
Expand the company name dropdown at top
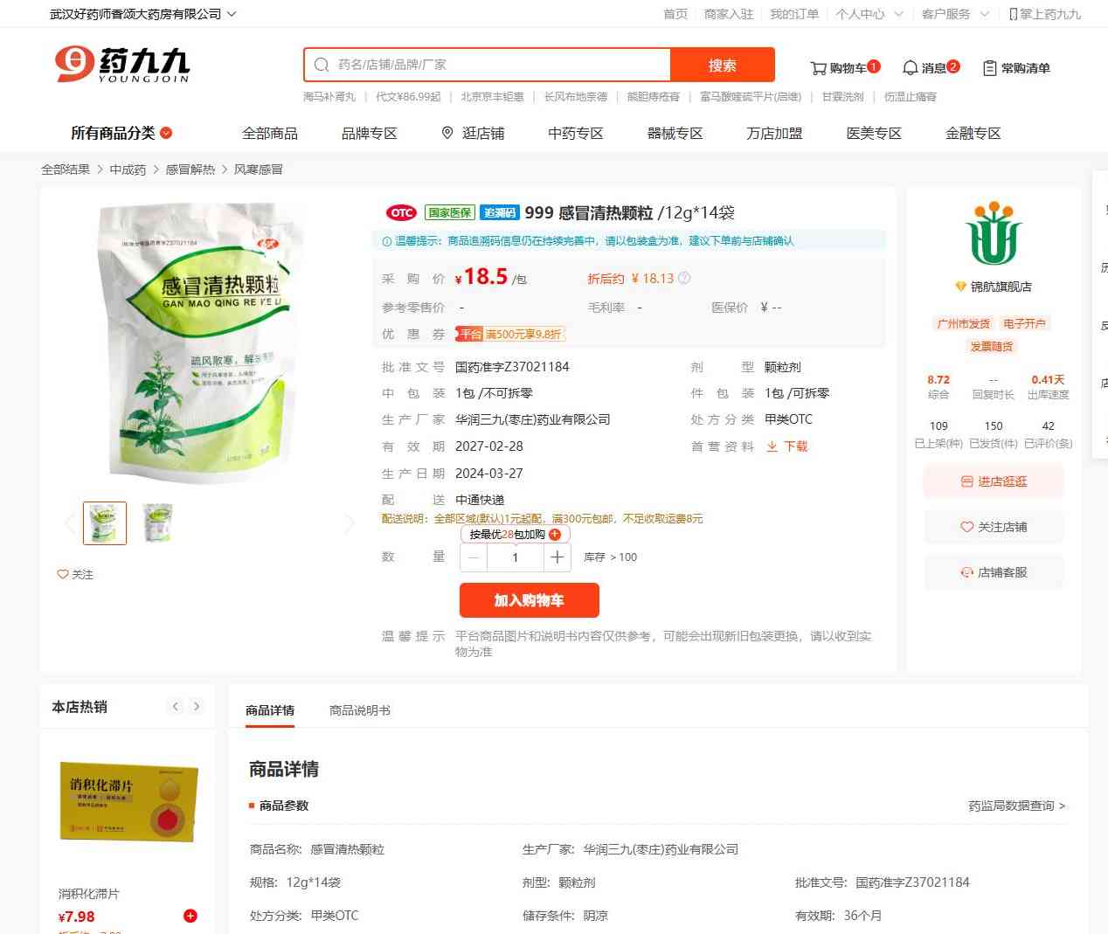(x=232, y=14)
